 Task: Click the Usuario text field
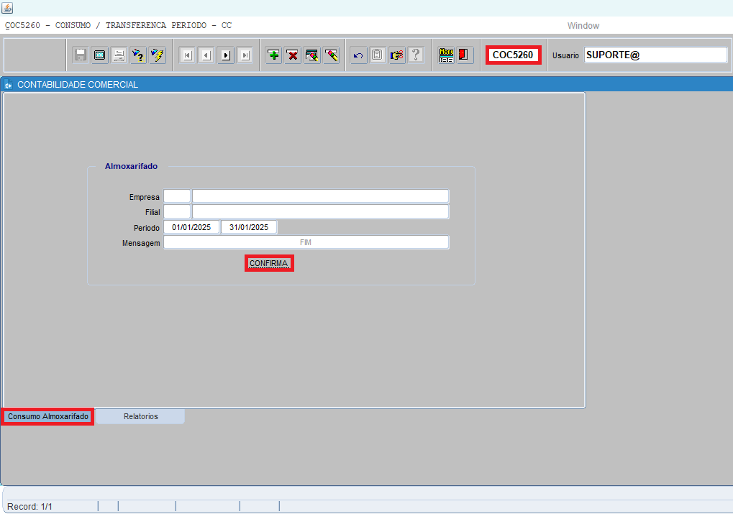[x=655, y=55]
